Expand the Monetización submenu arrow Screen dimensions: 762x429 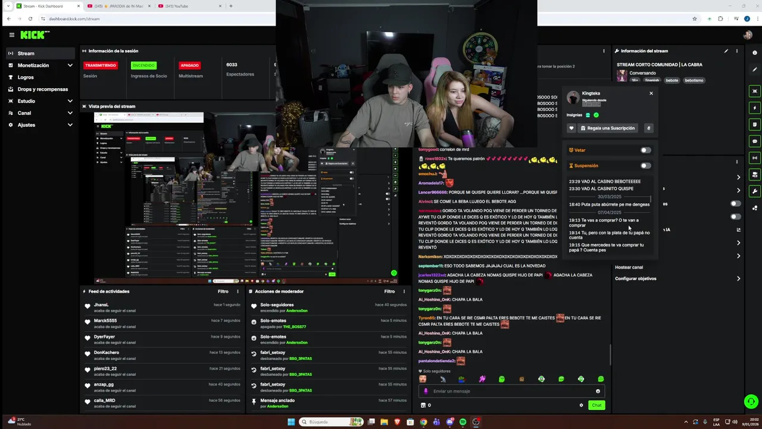[x=70, y=66]
